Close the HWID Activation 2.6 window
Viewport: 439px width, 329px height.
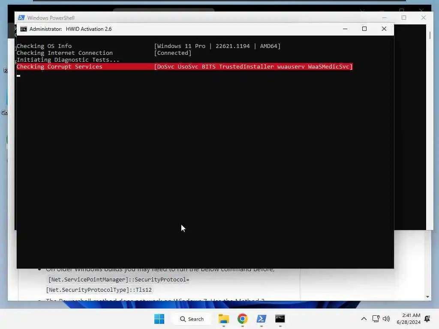click(x=384, y=29)
